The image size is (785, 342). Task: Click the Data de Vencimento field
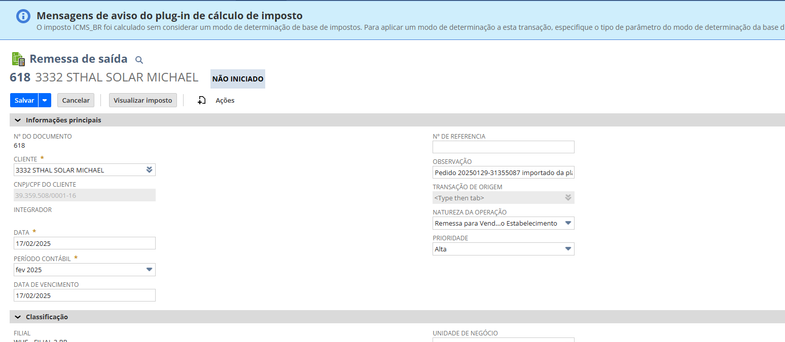(84, 295)
